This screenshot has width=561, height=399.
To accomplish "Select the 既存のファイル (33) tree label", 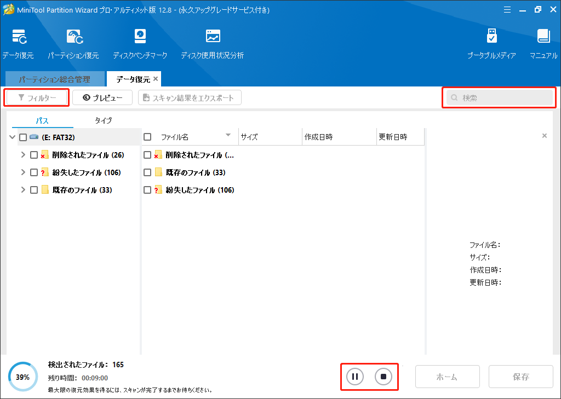I will click(x=82, y=190).
